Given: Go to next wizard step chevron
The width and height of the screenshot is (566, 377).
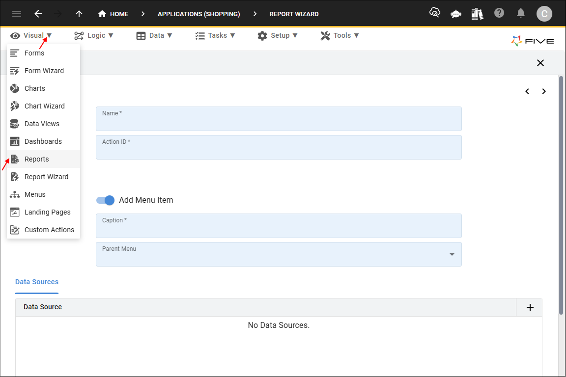Looking at the screenshot, I should (543, 91).
